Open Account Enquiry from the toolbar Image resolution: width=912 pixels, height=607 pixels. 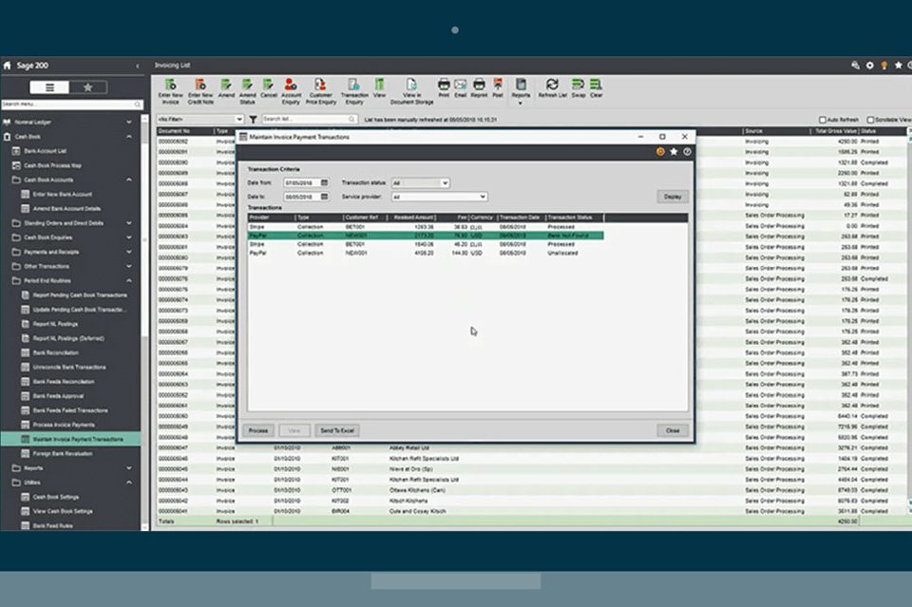pos(291,91)
